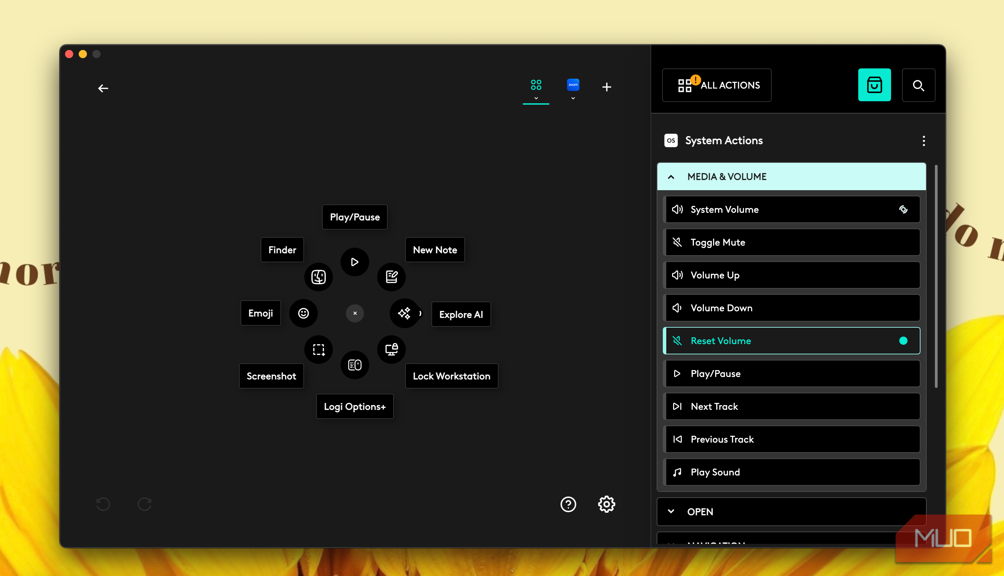This screenshot has height=576, width=1004.
Task: Open the default profile tab dropdown chevron
Action: [536, 98]
